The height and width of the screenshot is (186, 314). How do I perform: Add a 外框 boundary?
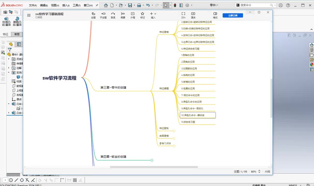(133, 15)
